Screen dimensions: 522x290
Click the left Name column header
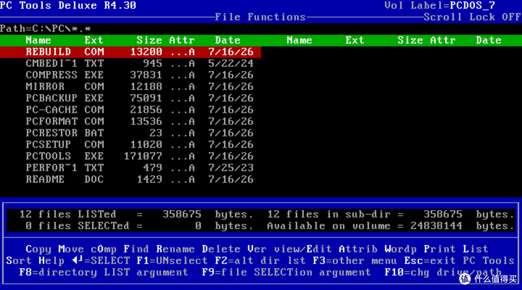click(39, 40)
